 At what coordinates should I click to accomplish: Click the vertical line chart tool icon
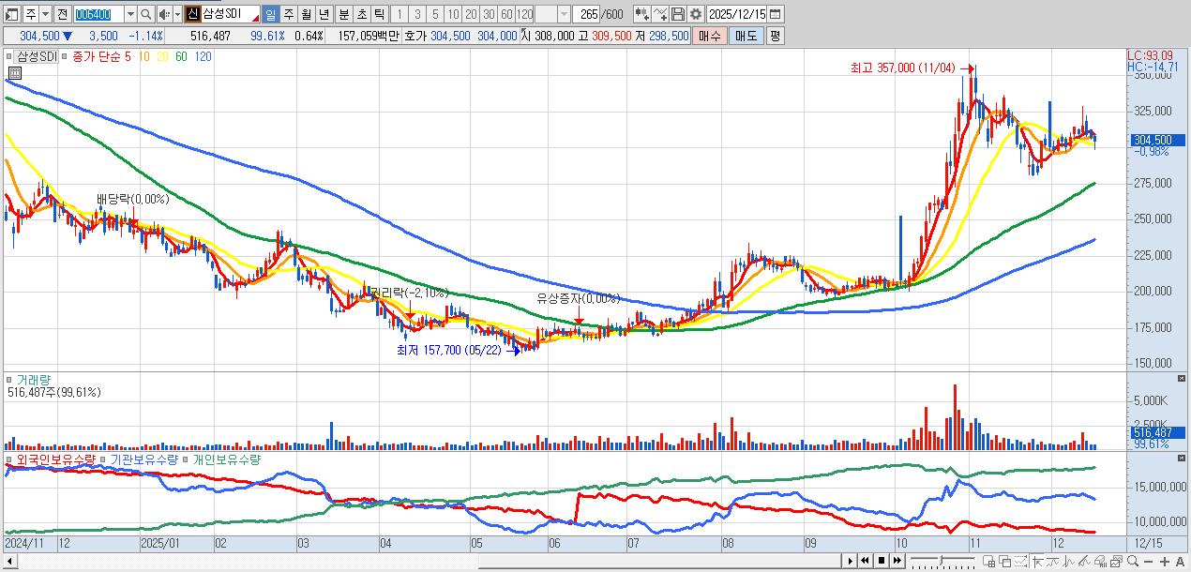(1069, 561)
